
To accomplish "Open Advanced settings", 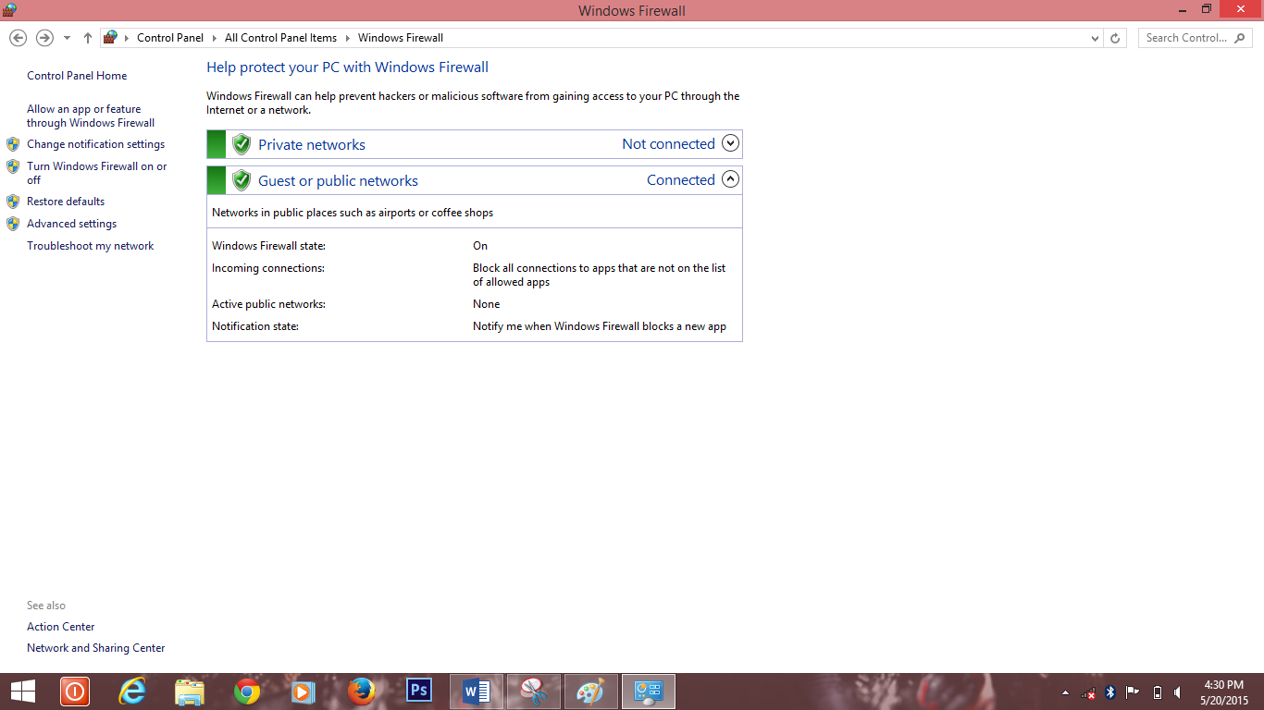I will [x=71, y=224].
